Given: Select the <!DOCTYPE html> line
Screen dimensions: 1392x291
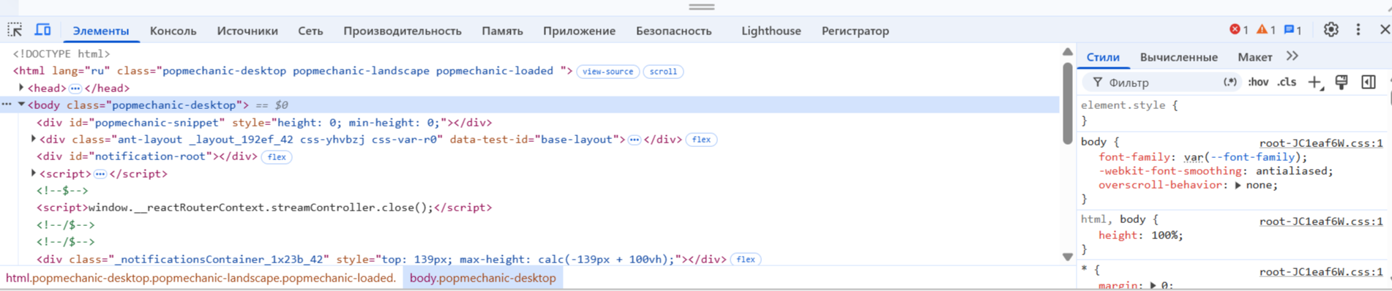Looking at the screenshot, I should pyautogui.click(x=61, y=53).
